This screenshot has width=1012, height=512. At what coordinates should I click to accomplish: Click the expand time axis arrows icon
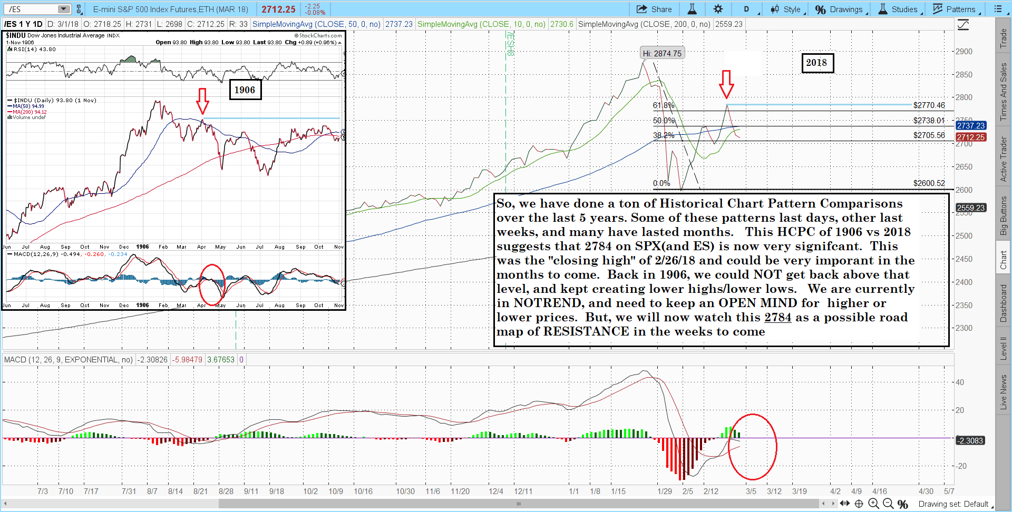pyautogui.click(x=844, y=504)
